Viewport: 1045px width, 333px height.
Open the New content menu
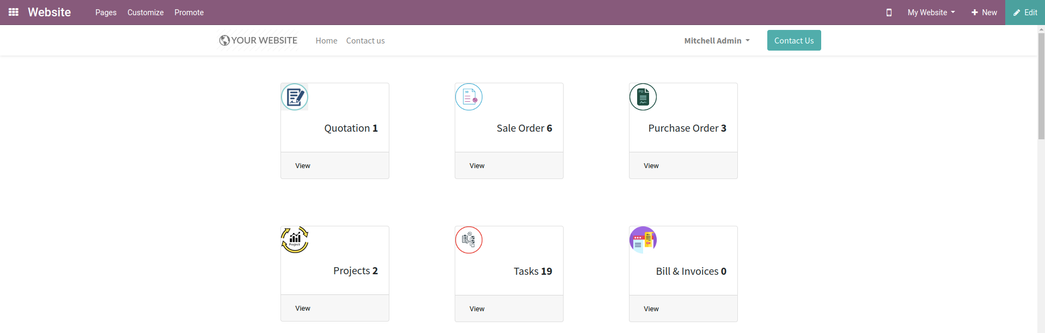point(984,13)
